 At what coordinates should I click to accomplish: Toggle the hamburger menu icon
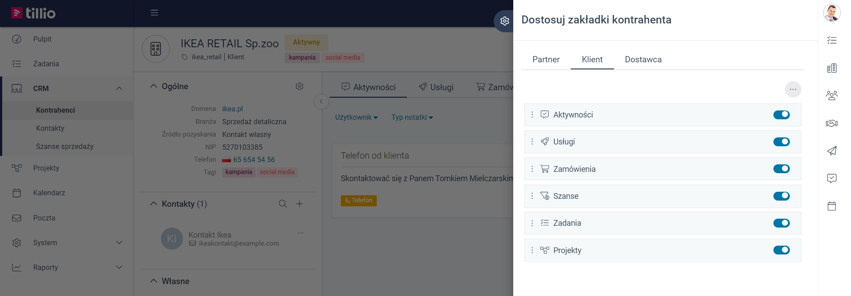pyautogui.click(x=154, y=13)
